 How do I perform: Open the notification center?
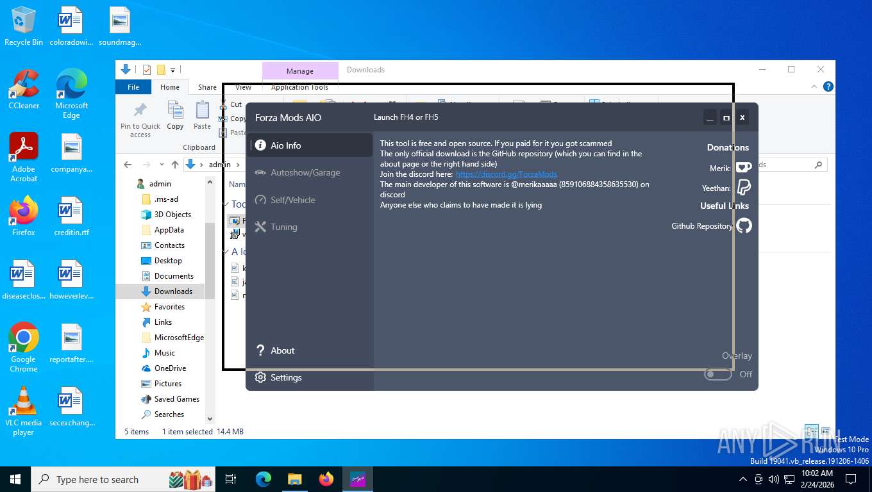851,479
